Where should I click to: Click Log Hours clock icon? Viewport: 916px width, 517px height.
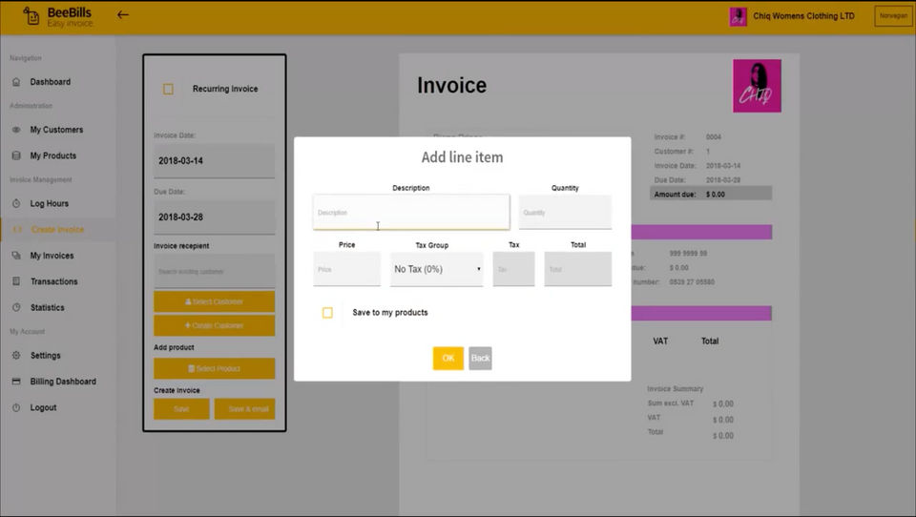(x=16, y=203)
